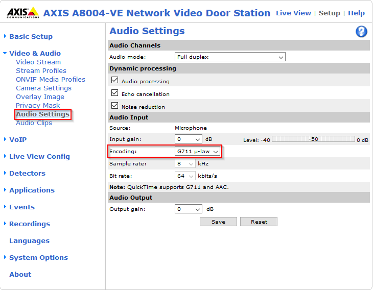This screenshot has width=374, height=291.
Task: Click the Audio Settings page heading
Action: point(147,31)
